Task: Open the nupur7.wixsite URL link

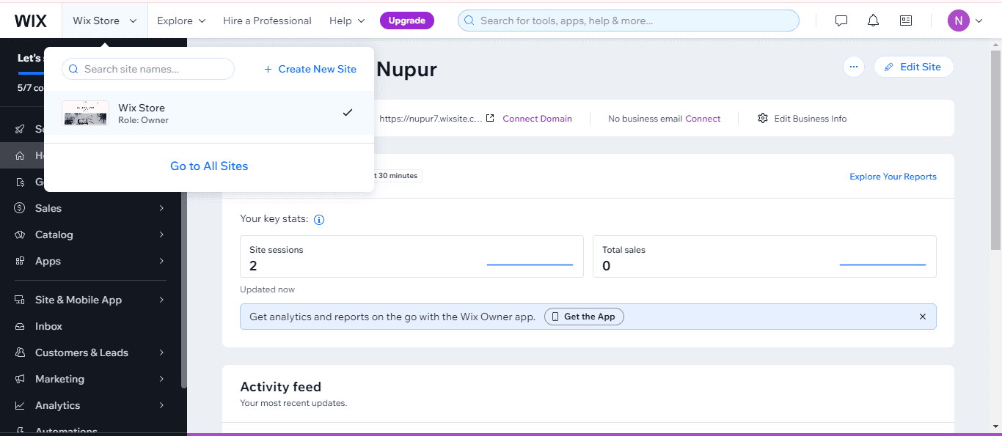Action: click(431, 118)
